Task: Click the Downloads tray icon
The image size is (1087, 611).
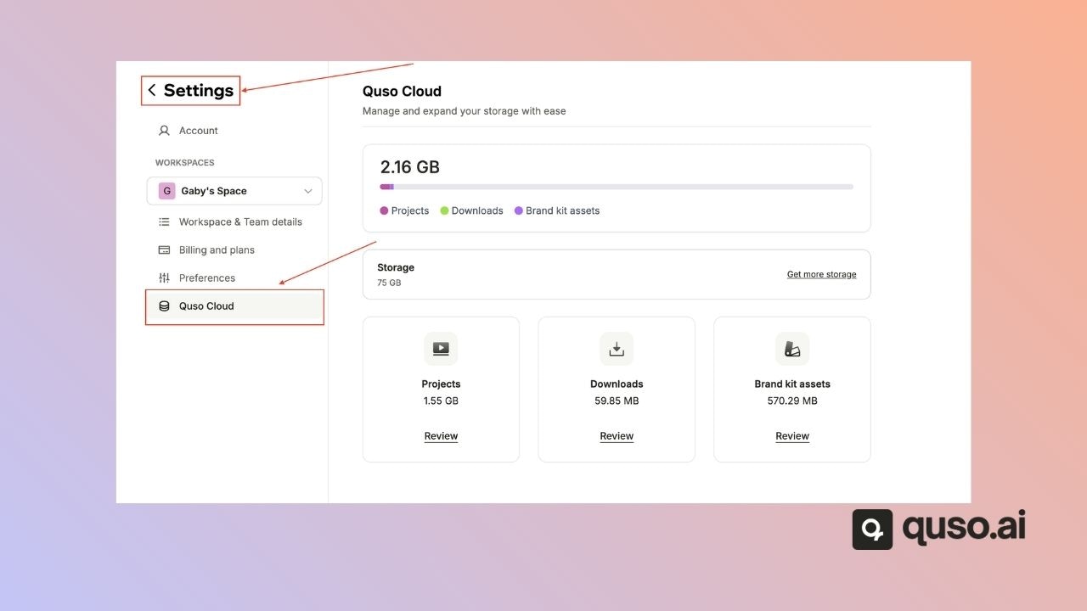Action: point(617,349)
